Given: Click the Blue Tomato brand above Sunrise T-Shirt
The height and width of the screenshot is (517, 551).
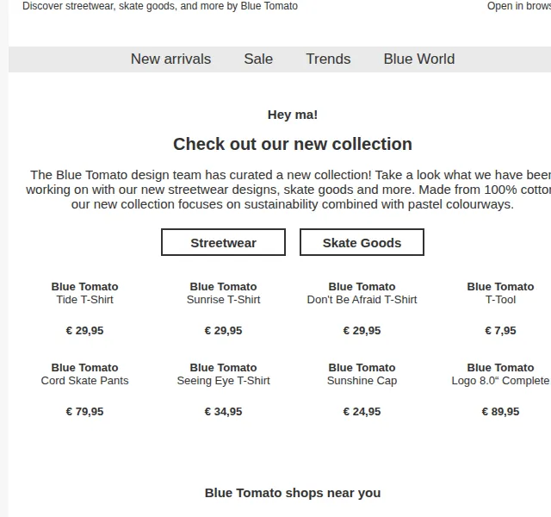Looking at the screenshot, I should 224,287.
